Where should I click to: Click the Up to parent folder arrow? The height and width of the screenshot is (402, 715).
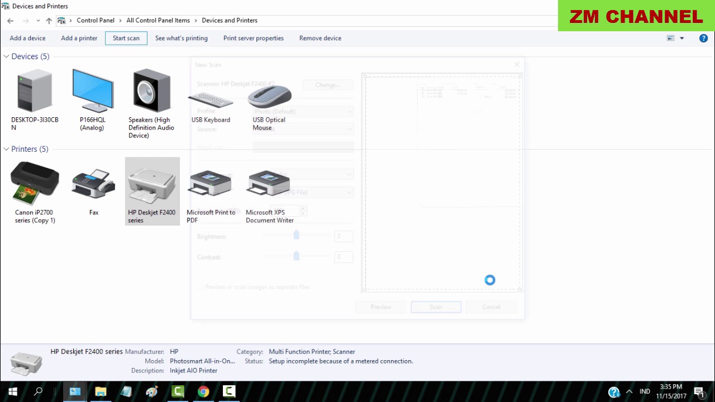[x=49, y=21]
